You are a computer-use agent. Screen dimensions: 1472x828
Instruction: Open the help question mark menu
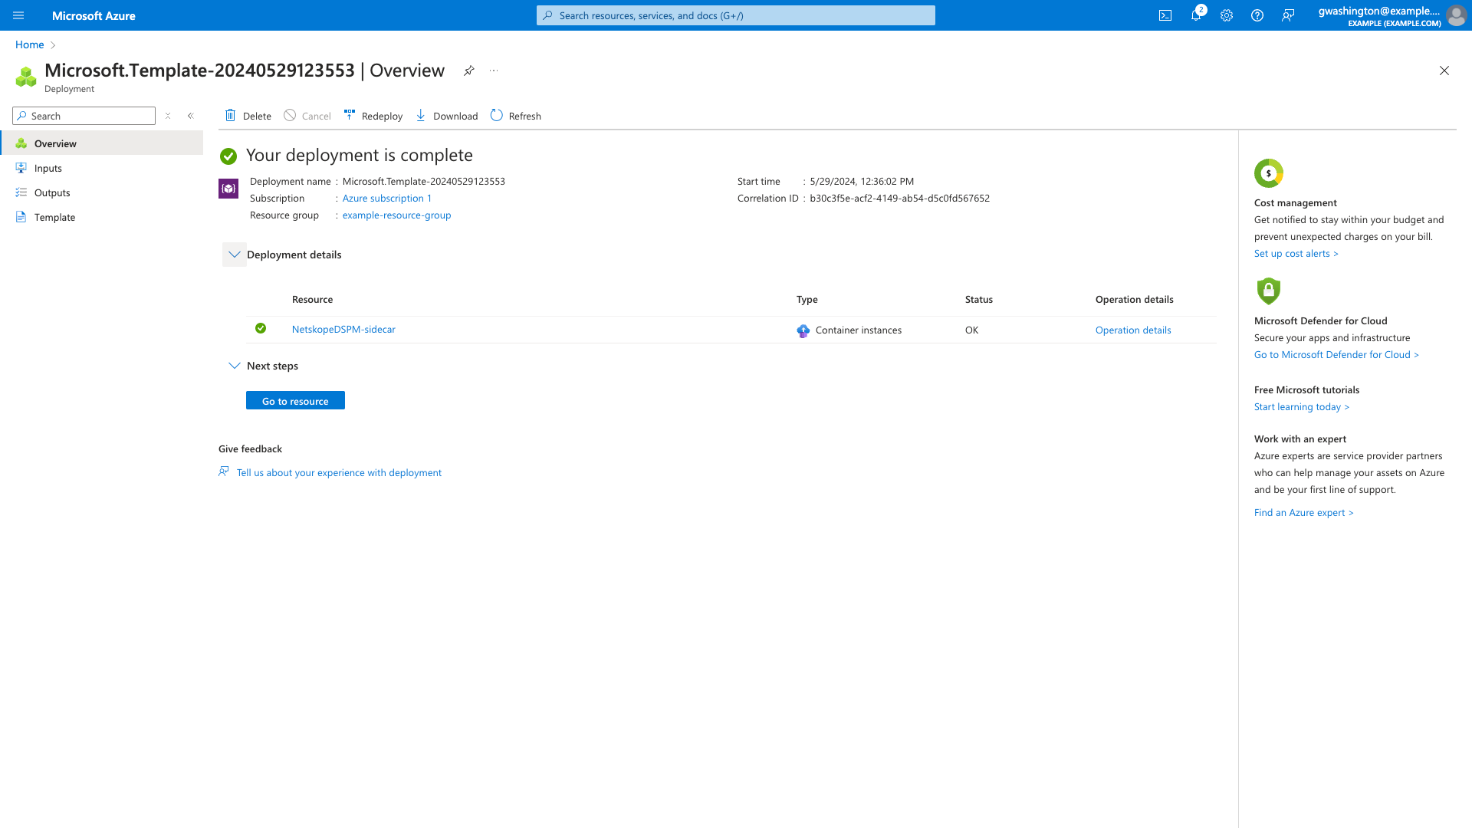[x=1257, y=15]
